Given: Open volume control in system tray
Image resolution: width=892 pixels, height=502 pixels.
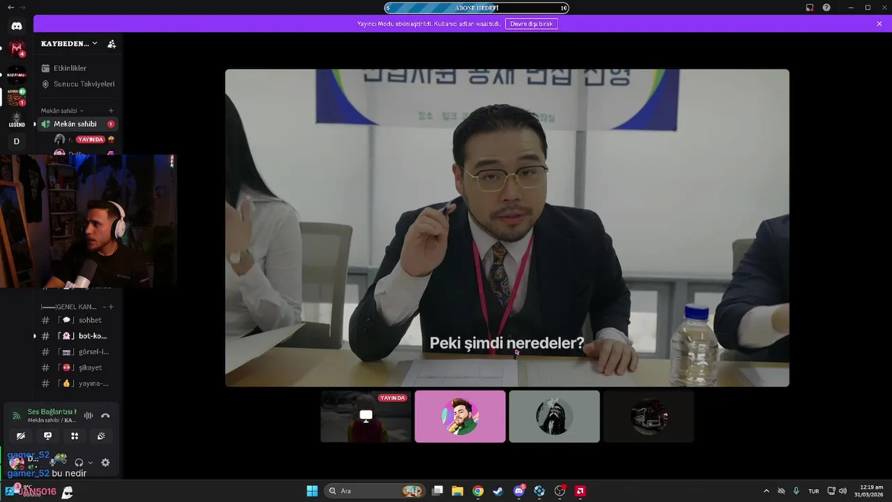Looking at the screenshot, I should [x=843, y=491].
